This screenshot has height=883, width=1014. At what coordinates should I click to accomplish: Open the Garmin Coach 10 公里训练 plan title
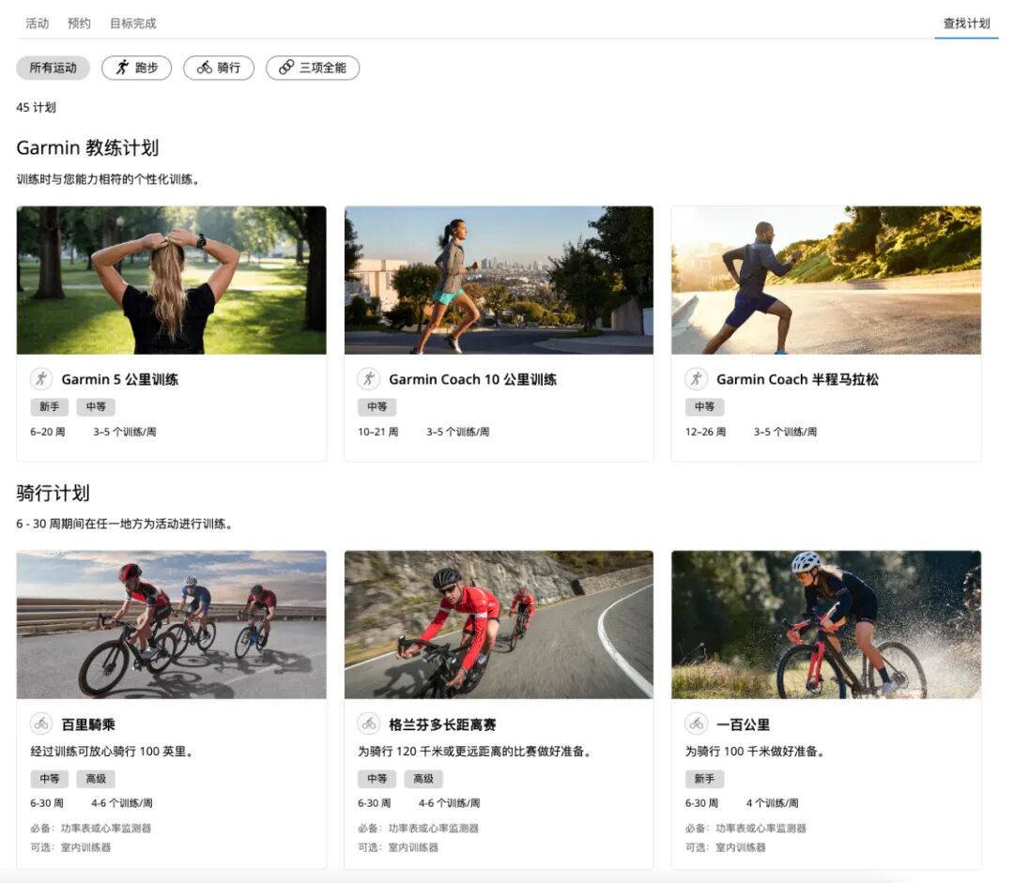(472, 379)
